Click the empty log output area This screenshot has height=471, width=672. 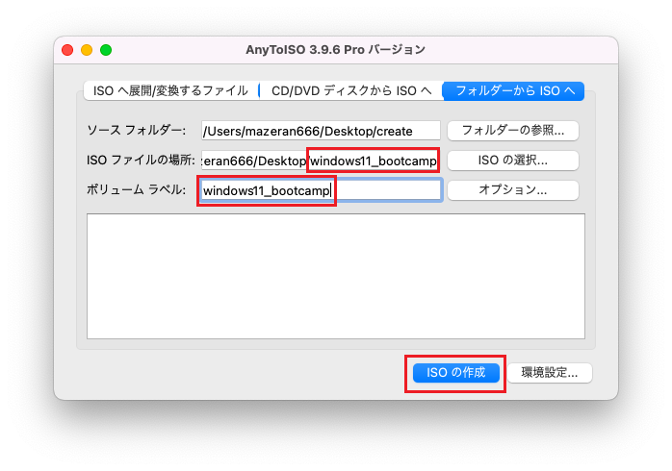336,277
